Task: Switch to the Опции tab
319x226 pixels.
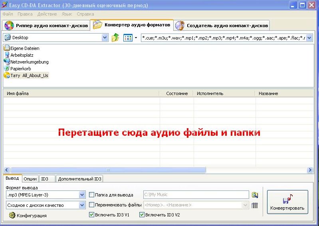Action: click(30, 179)
